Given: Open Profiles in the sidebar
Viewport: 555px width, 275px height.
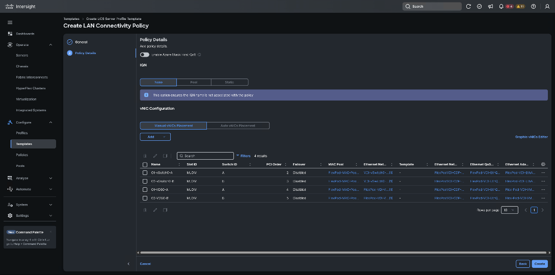Looking at the screenshot, I should tap(21, 133).
